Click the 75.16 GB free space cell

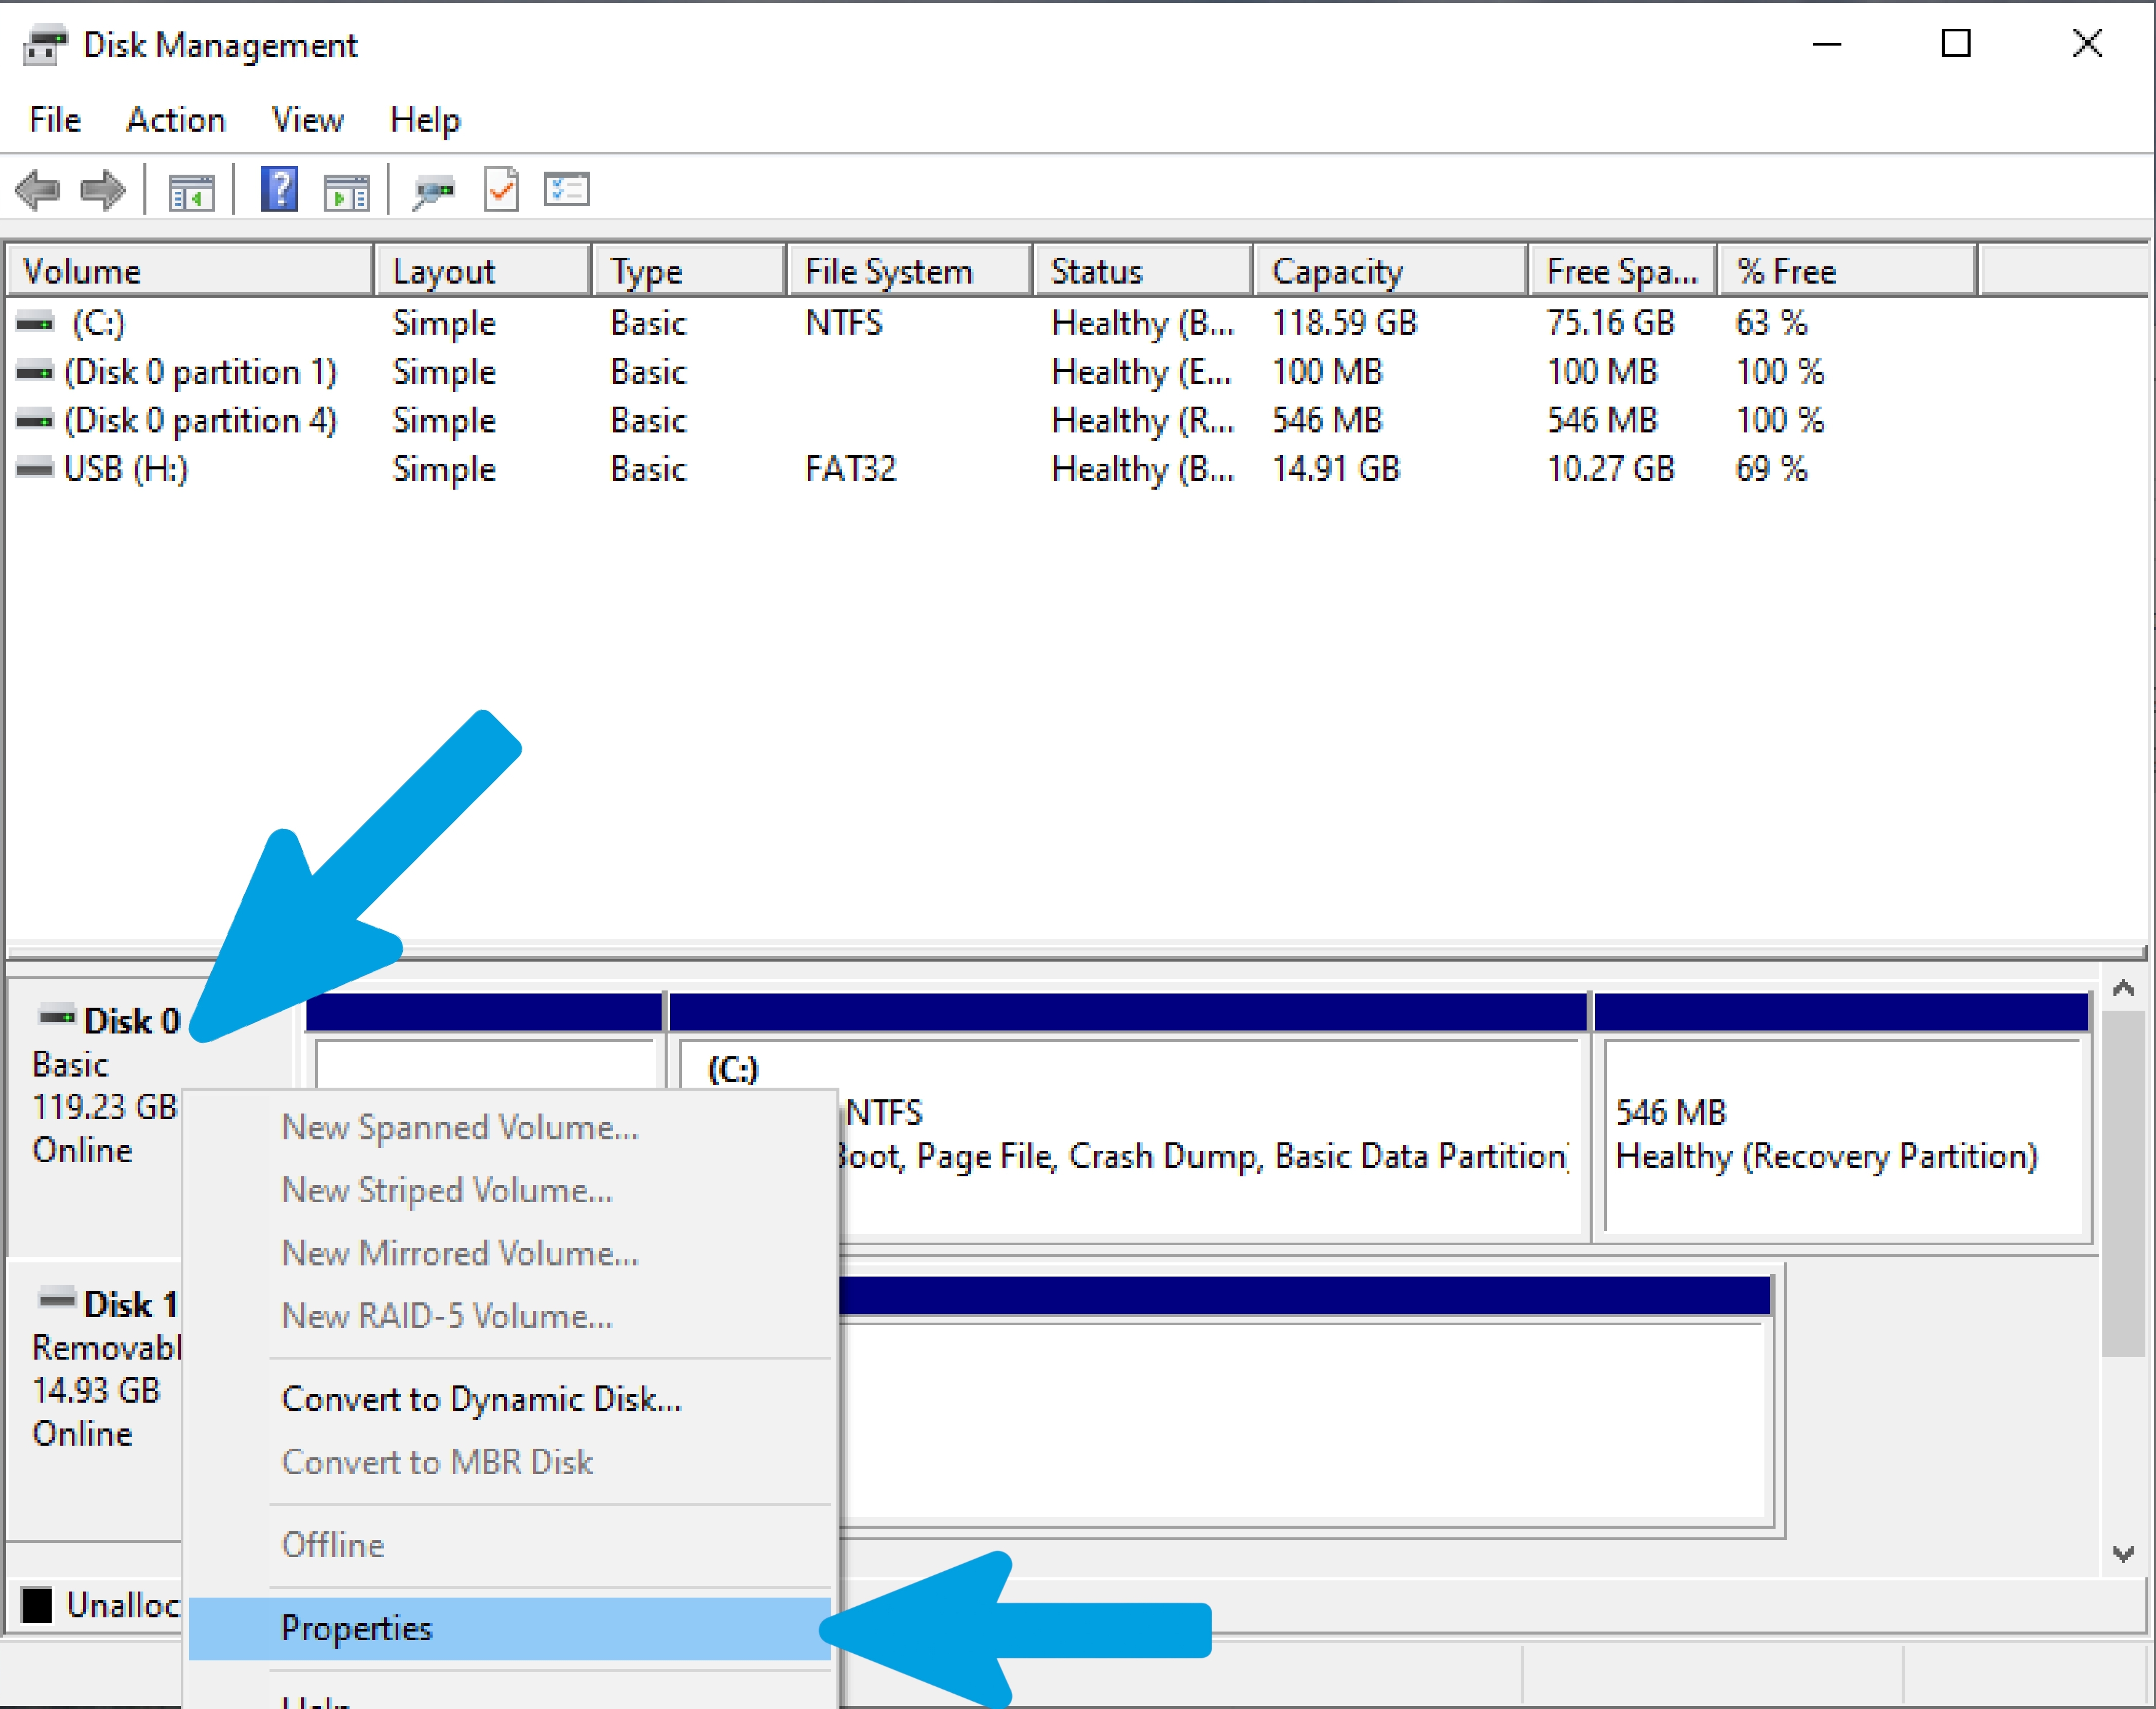click(1610, 323)
